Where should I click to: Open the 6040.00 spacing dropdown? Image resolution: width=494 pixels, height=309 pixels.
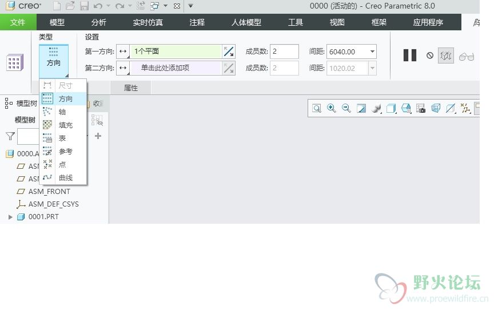coord(372,51)
